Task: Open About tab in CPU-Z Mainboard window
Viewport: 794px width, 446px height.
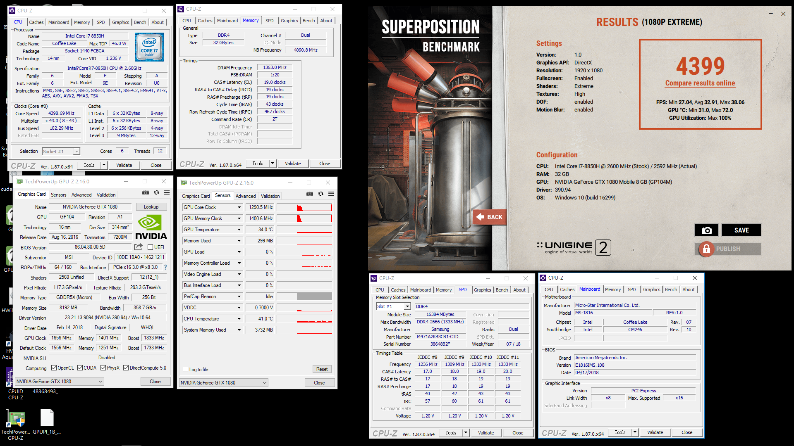Action: (689, 289)
